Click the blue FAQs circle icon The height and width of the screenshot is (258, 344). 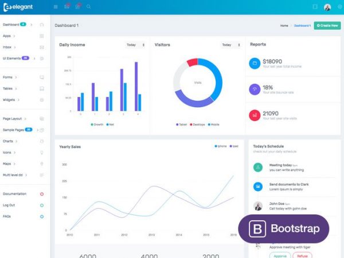(x=42, y=217)
